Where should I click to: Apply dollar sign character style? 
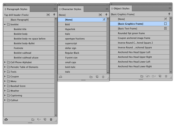(x=82, y=48)
